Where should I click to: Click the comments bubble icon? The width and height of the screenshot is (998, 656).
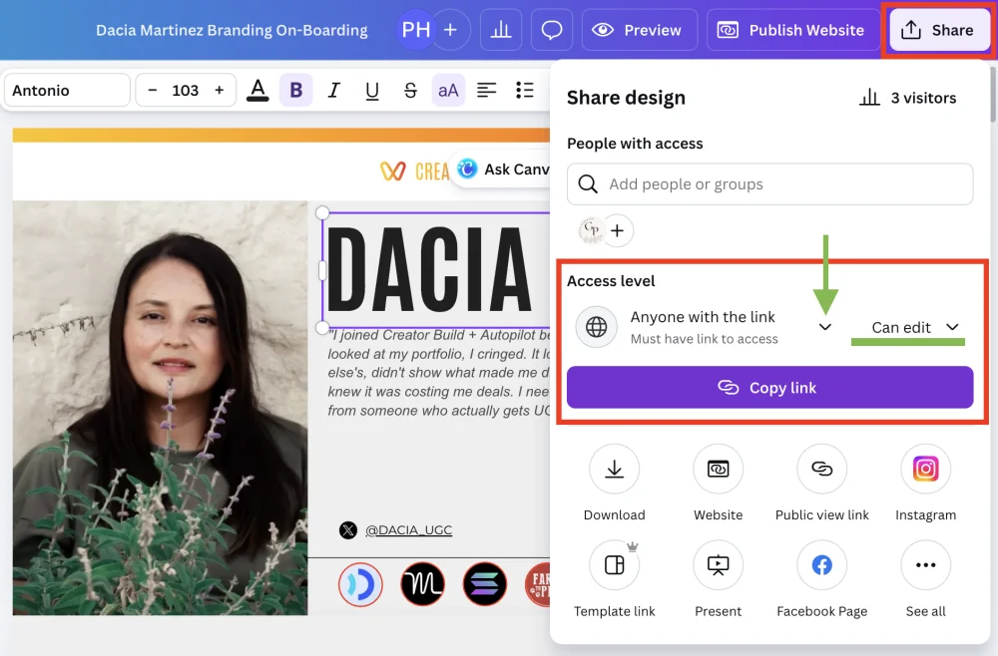tap(551, 29)
